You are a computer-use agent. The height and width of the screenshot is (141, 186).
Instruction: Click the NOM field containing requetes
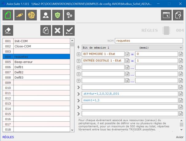click(149, 41)
